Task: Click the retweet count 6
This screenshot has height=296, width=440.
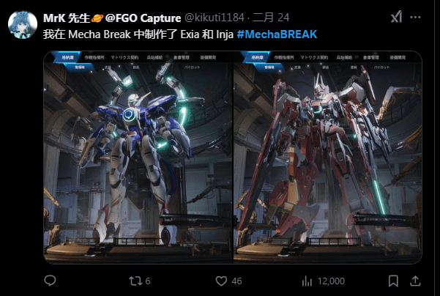Action: 148,281
